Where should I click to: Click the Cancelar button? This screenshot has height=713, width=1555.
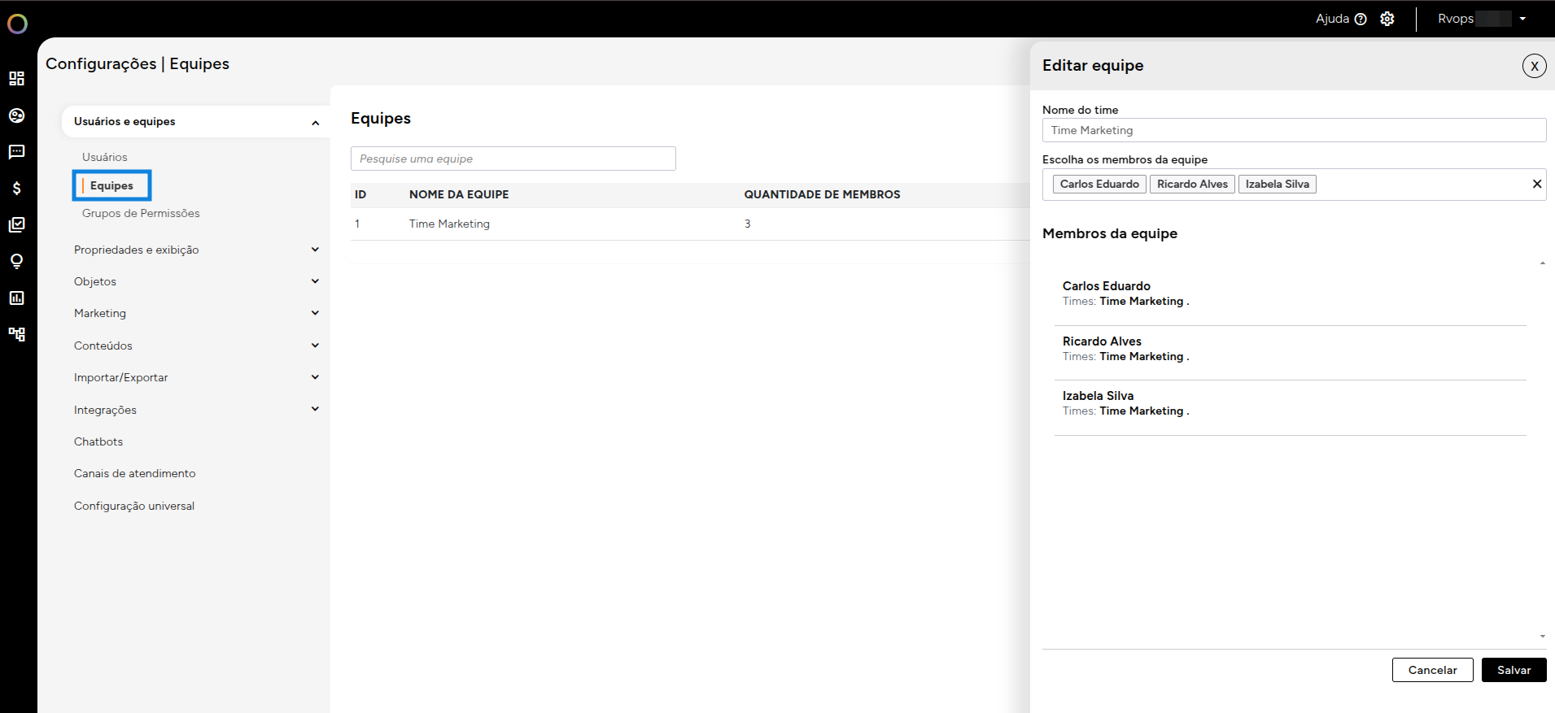[x=1432, y=670]
